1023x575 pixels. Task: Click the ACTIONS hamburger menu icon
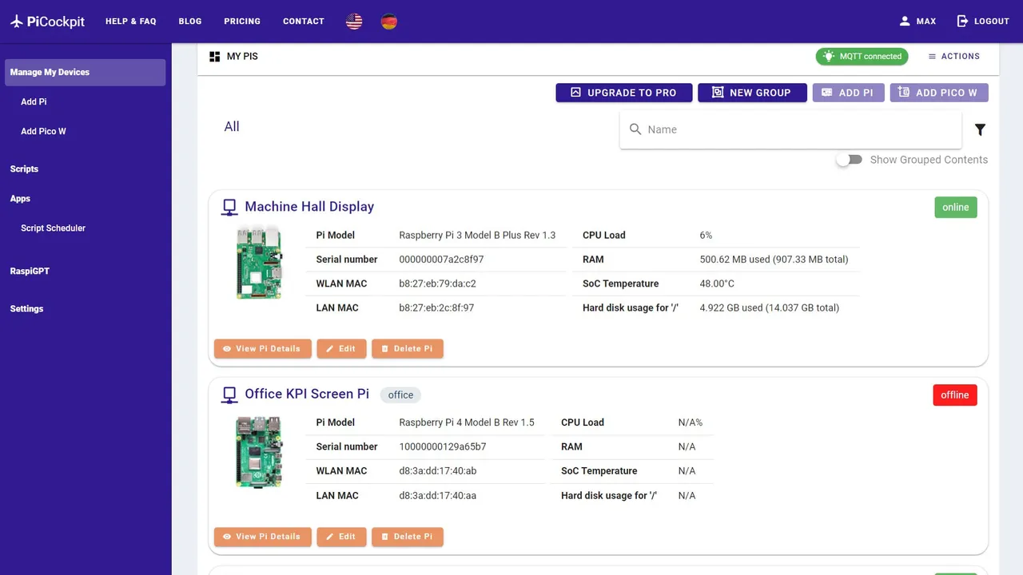pyautogui.click(x=932, y=57)
